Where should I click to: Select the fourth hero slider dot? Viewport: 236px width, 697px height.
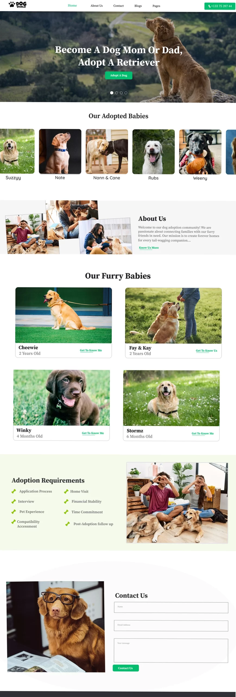point(126,93)
